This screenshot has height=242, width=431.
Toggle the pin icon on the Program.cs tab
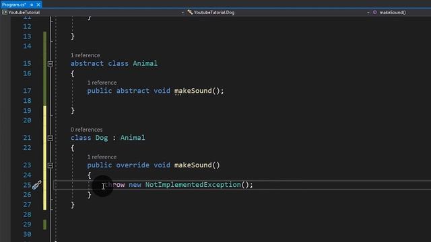tap(32, 5)
